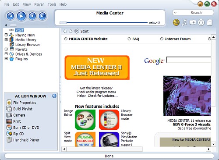Open the Player menu
This screenshot has height=160, width=219.
point(39,4)
